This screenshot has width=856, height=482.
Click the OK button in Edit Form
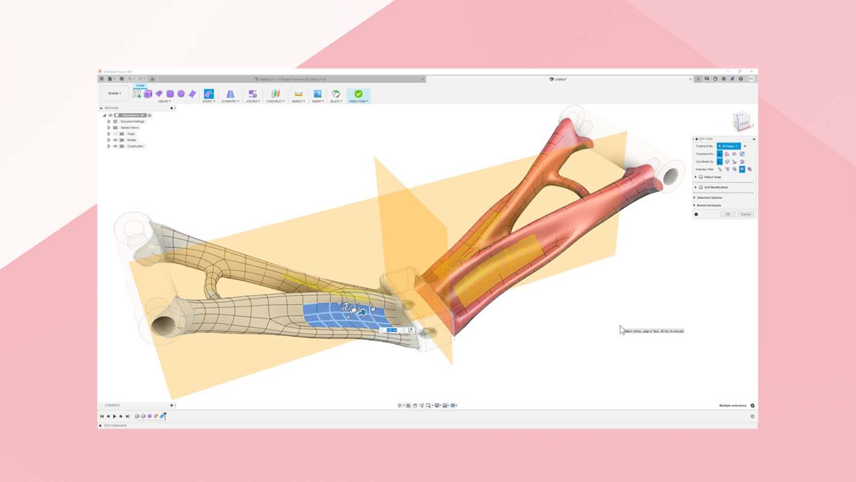(729, 214)
